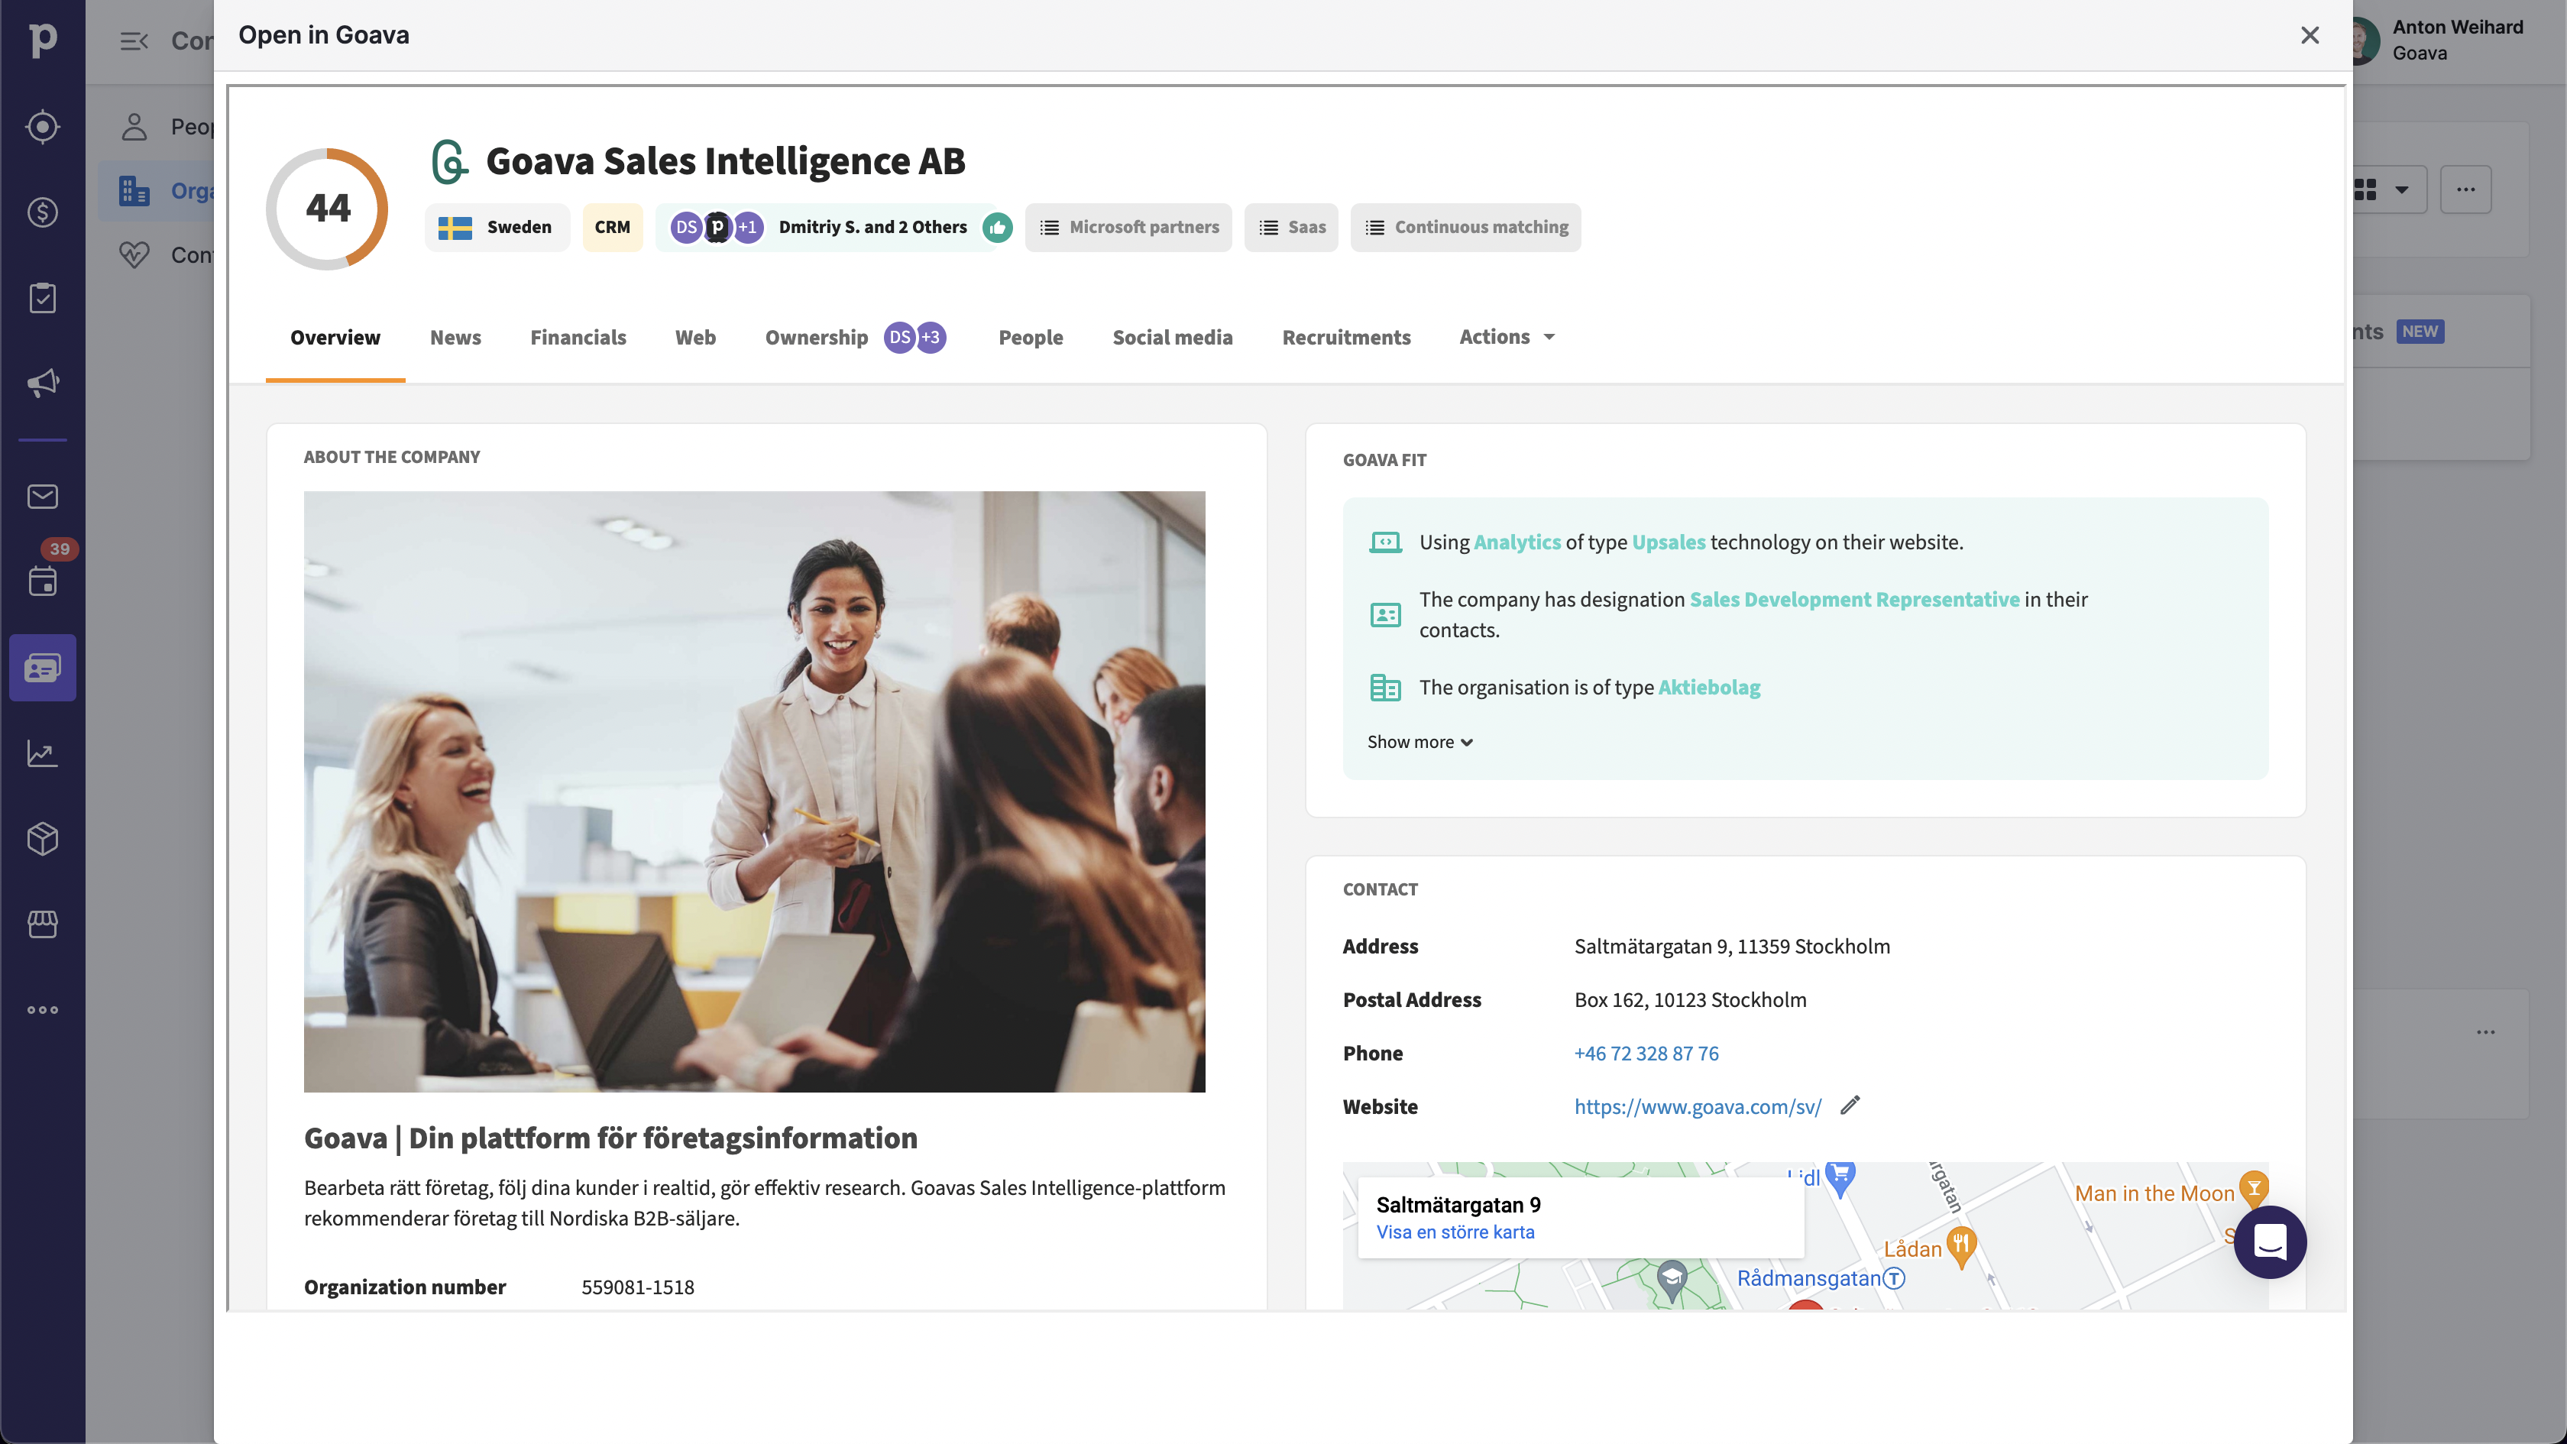Click the Aktiebolag link
This screenshot has width=2567, height=1444.
click(x=1709, y=687)
